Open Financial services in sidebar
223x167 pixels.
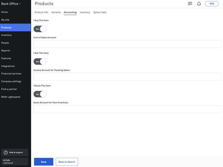tap(15, 74)
